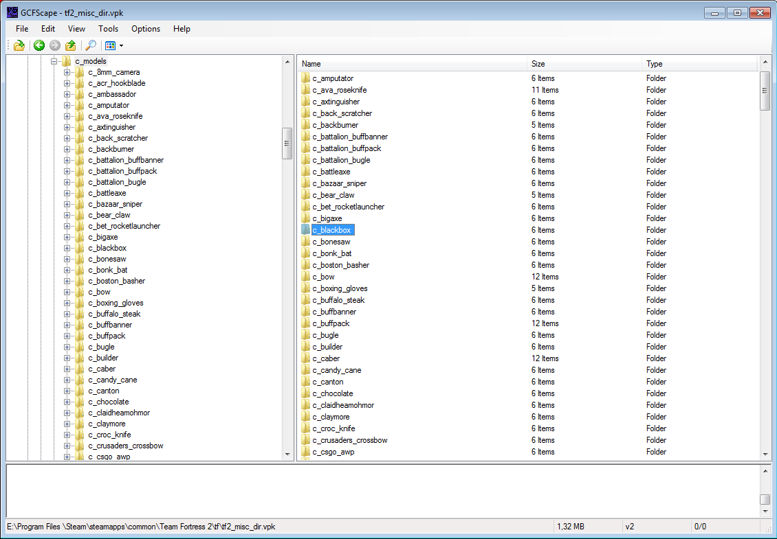Screen dimensions: 777x539
Task: Open the Tools menu
Action: point(108,29)
